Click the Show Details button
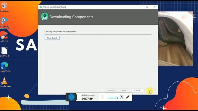Image resolution: width=198 pixels, height=111 pixels. [52, 38]
